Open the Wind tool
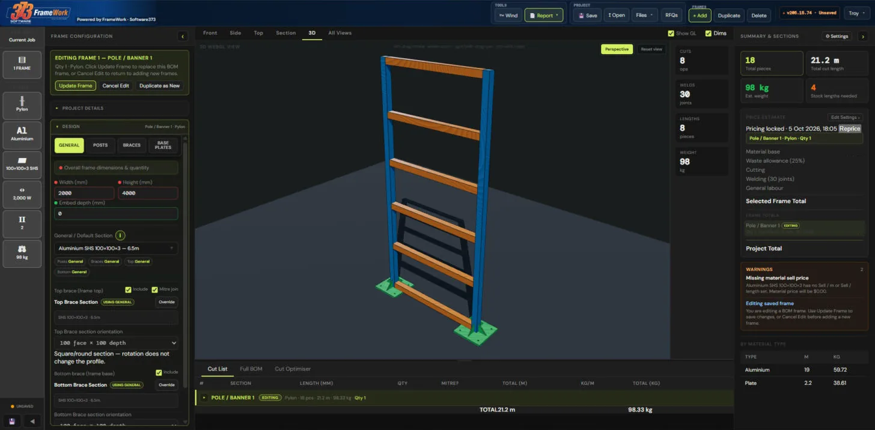The width and height of the screenshot is (875, 430). tap(508, 15)
